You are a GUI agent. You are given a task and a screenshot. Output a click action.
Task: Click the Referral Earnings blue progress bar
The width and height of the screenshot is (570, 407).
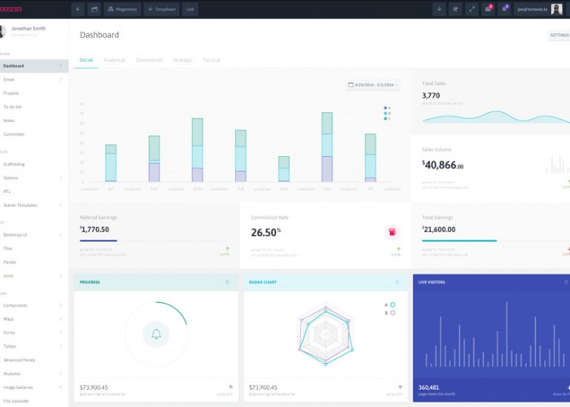(99, 241)
